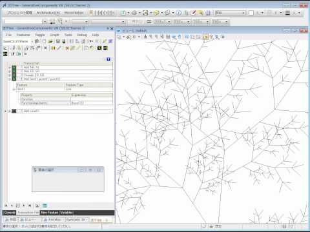Expand transaction row 1
The image size is (310, 232).
[x=10, y=68]
